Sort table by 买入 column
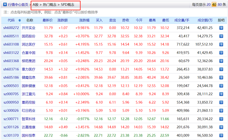This screenshot has height=140, width=228. (x=99, y=20)
